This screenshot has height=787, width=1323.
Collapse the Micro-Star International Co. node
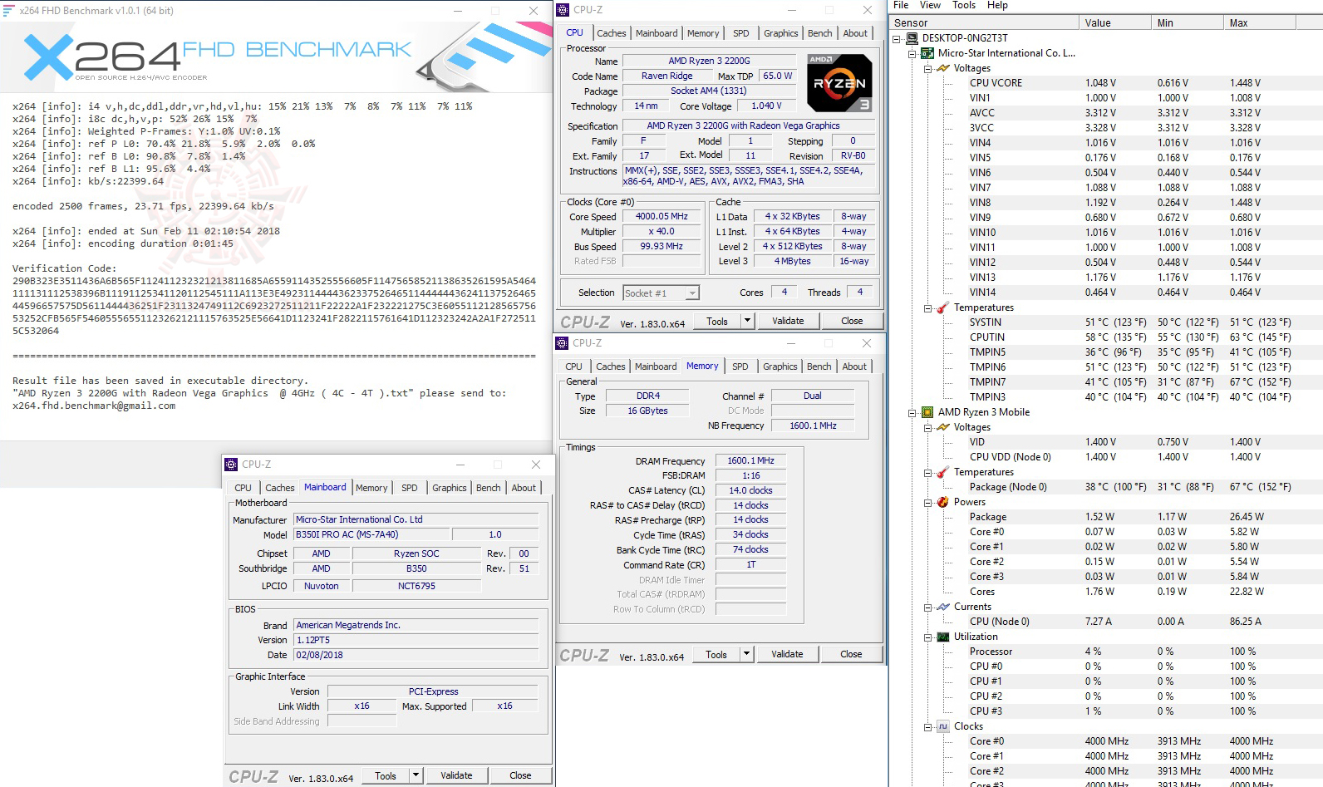click(x=912, y=53)
